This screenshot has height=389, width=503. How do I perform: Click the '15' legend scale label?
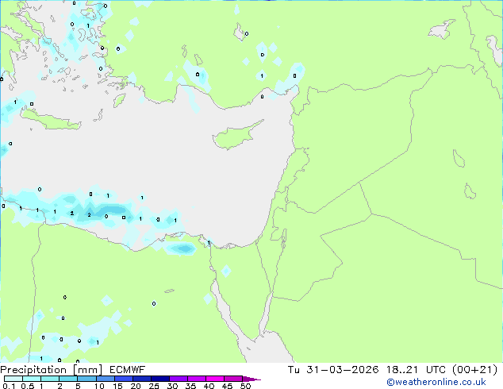pyautogui.click(x=117, y=386)
